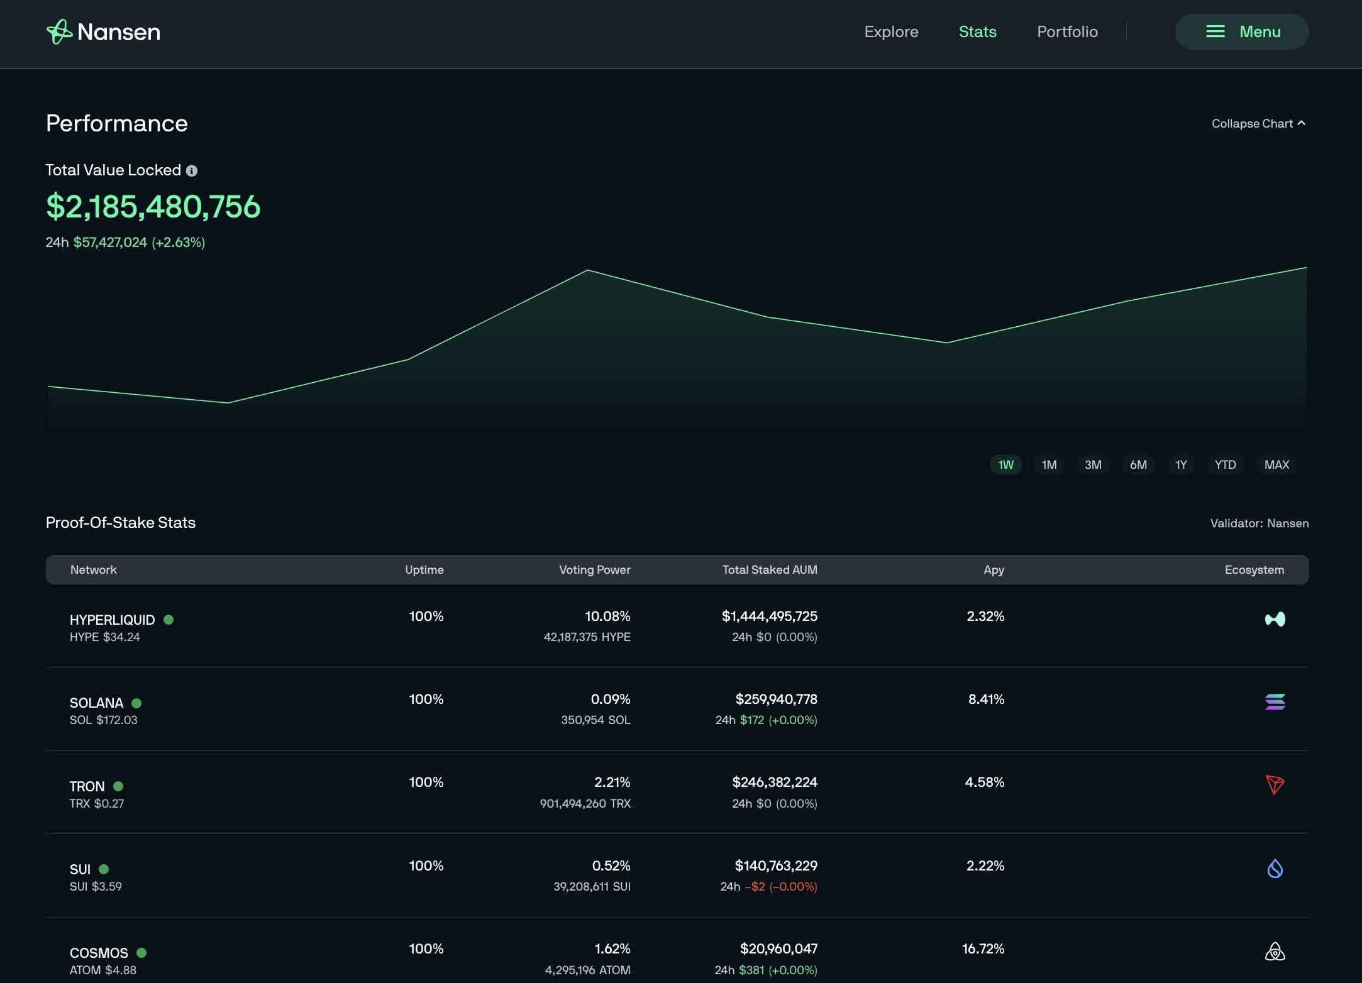This screenshot has height=983, width=1362.
Task: Click the $1,444,495,725 staked AUM value
Action: 770,616
